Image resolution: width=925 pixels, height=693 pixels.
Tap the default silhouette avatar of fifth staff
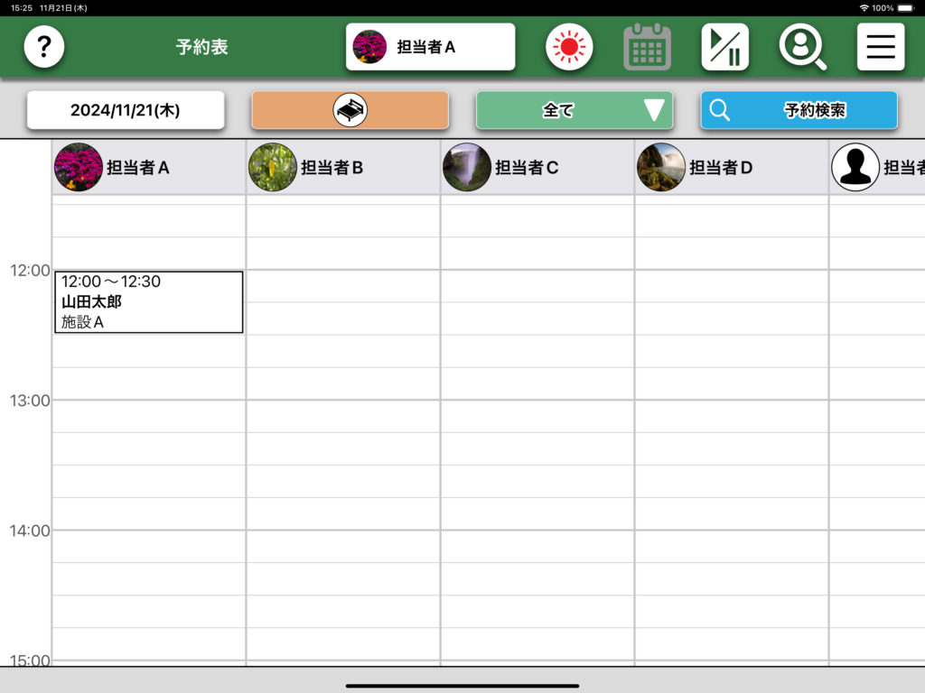pos(855,167)
